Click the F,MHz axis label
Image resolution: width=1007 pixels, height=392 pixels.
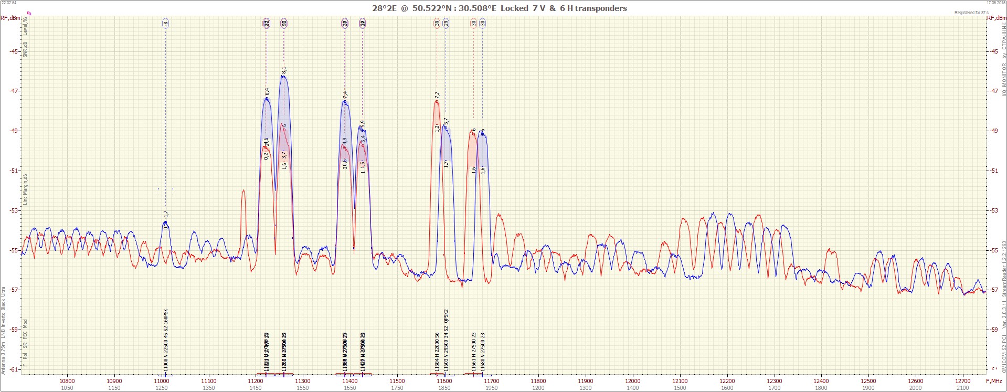tap(994, 382)
